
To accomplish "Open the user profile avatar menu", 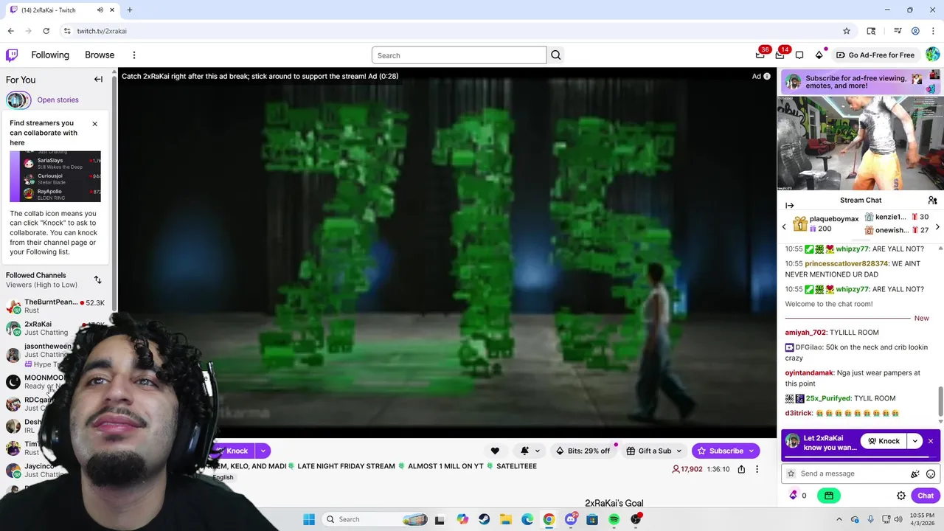I will 932,55.
